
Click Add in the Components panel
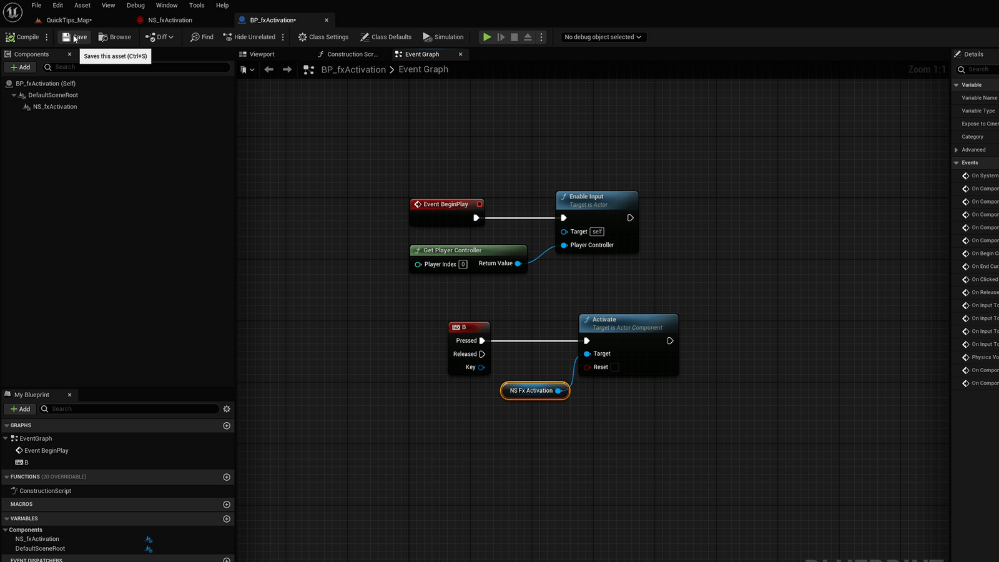tap(19, 67)
